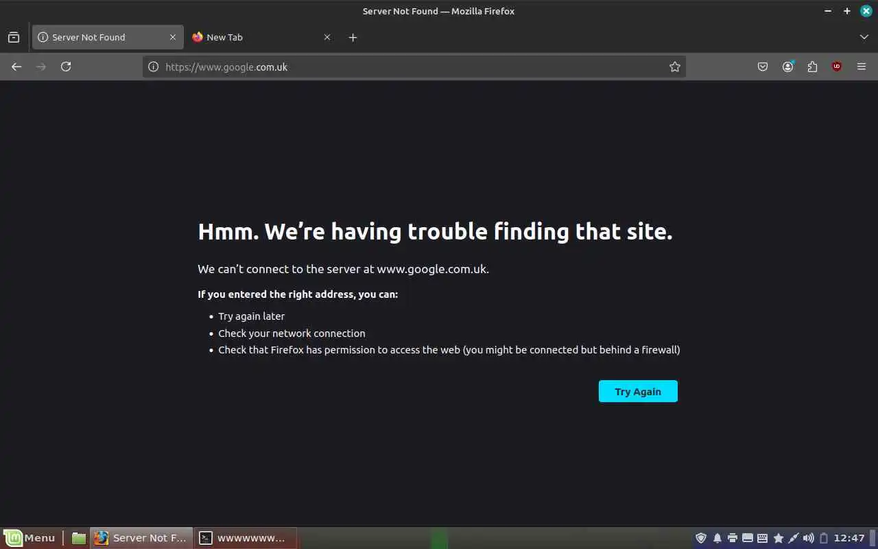This screenshot has width=878, height=549.
Task: Open the sound volume tray icon
Action: coord(809,538)
